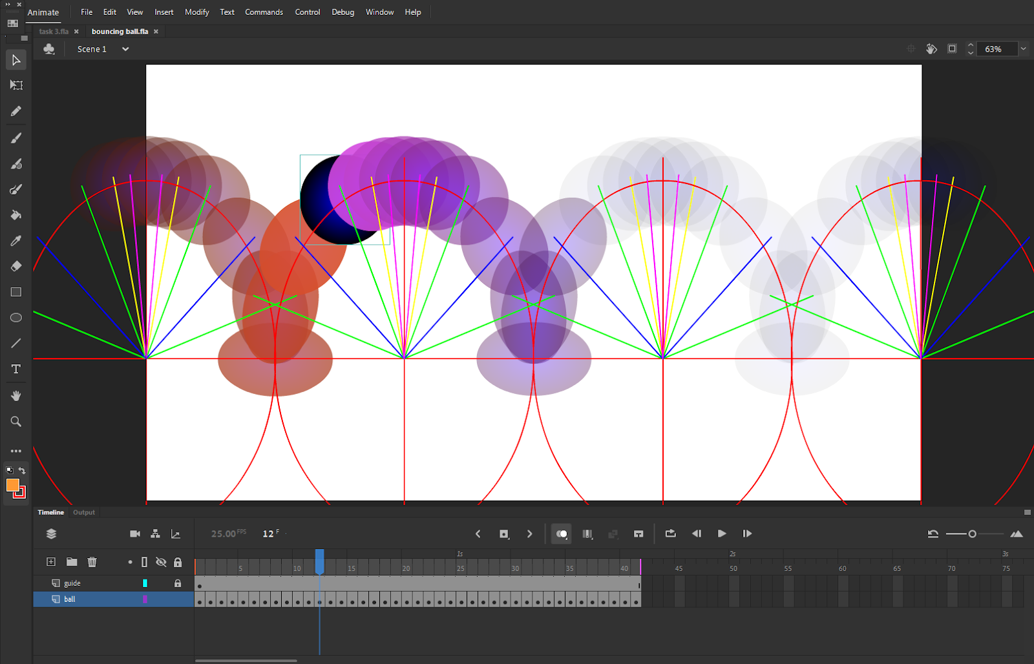The image size is (1034, 664).
Task: Toggle lock for all layers
Action: pos(178,562)
